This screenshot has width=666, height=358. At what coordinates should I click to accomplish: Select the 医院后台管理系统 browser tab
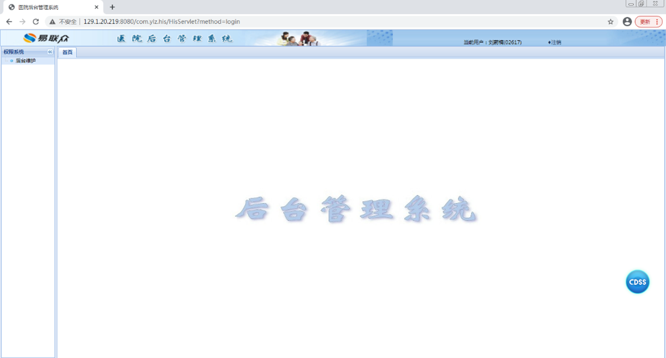[53, 7]
